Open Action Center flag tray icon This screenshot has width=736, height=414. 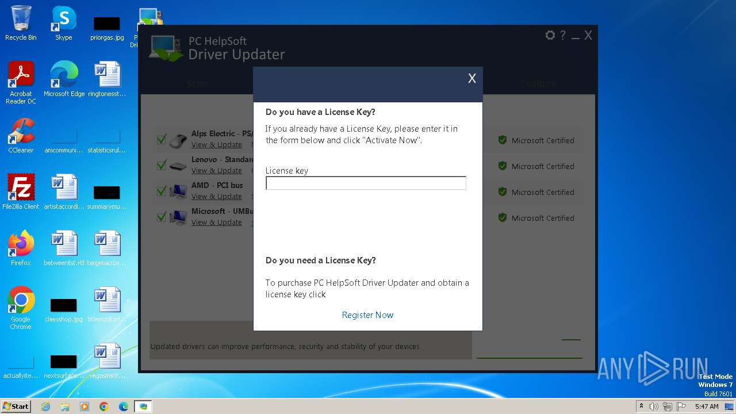point(681,407)
